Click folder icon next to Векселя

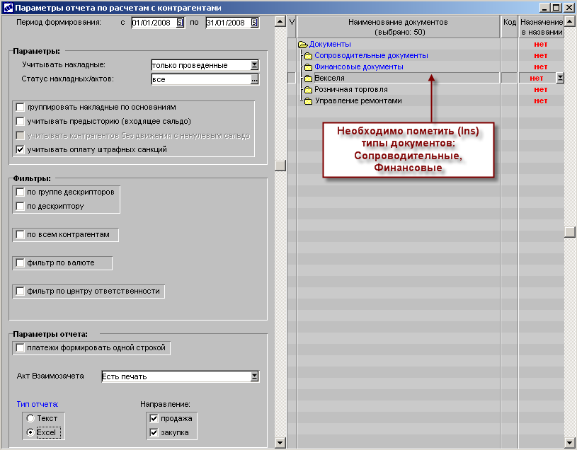point(309,79)
